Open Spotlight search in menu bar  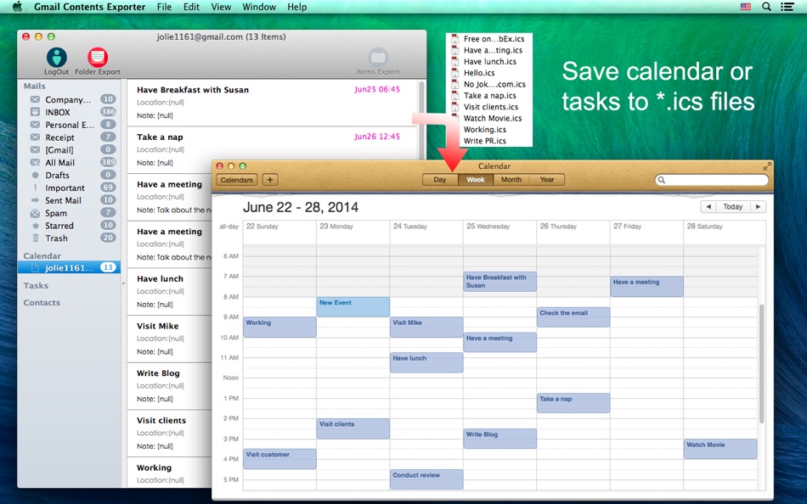(766, 7)
